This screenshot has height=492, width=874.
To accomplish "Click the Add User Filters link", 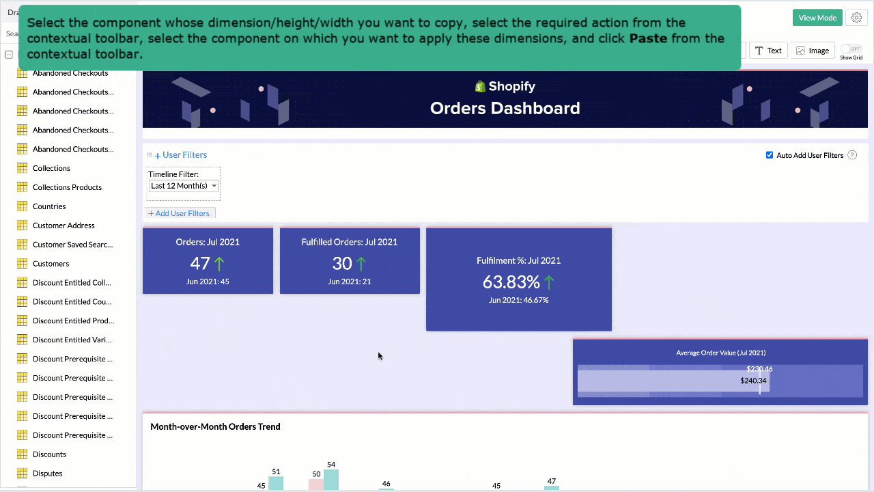I will (179, 213).
